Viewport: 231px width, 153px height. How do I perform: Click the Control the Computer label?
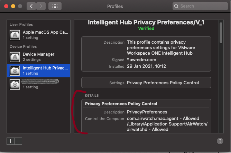tap(105, 119)
